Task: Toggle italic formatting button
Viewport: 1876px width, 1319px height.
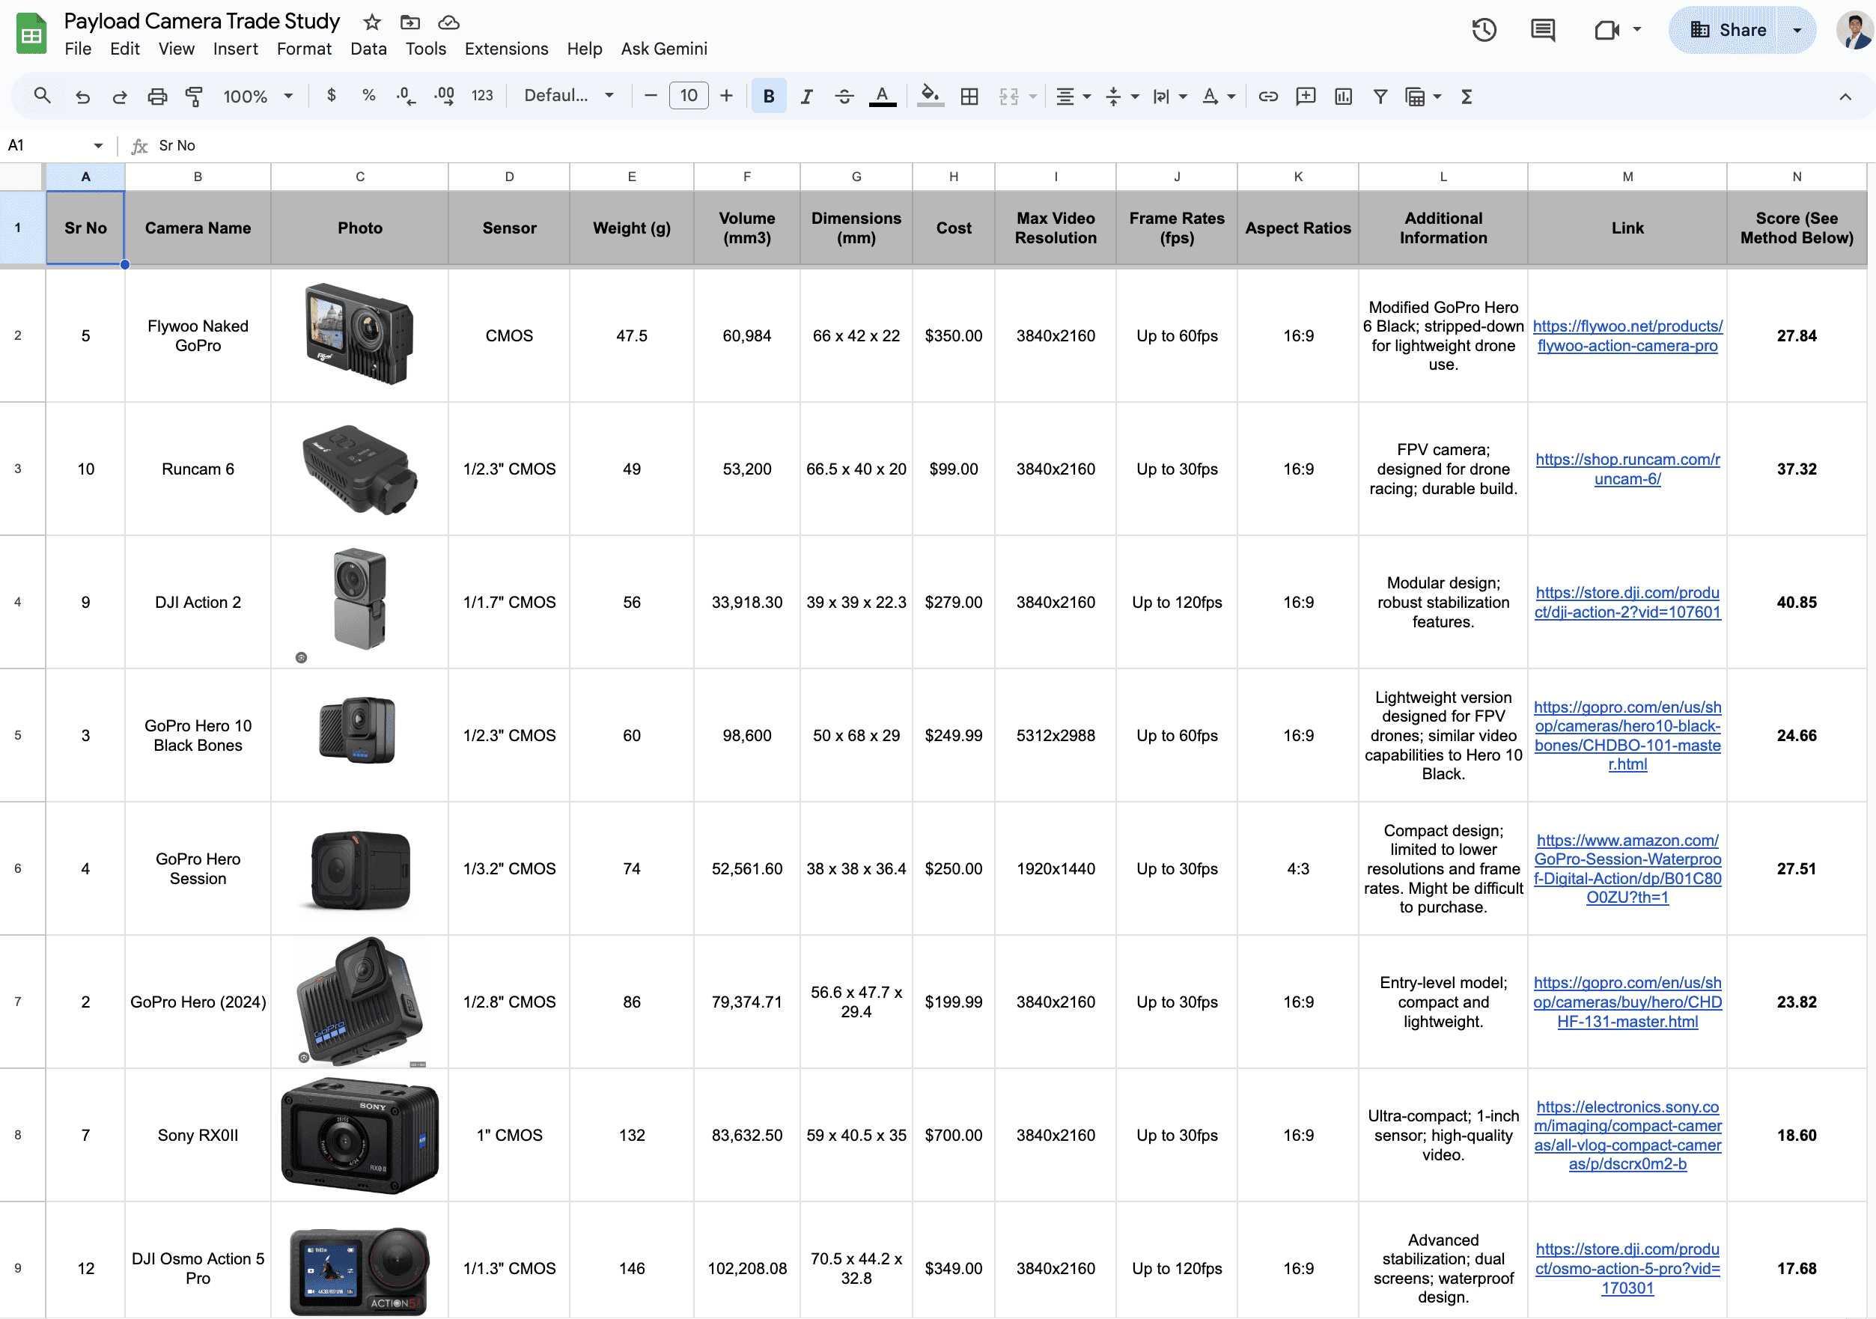Action: 806,97
